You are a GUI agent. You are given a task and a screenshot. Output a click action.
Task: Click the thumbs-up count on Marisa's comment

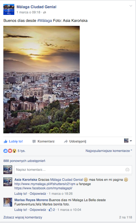pos(52,210)
